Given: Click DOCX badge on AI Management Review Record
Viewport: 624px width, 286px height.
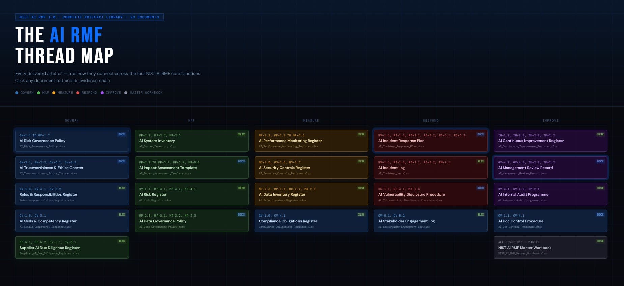Looking at the screenshot, I should coord(600,161).
